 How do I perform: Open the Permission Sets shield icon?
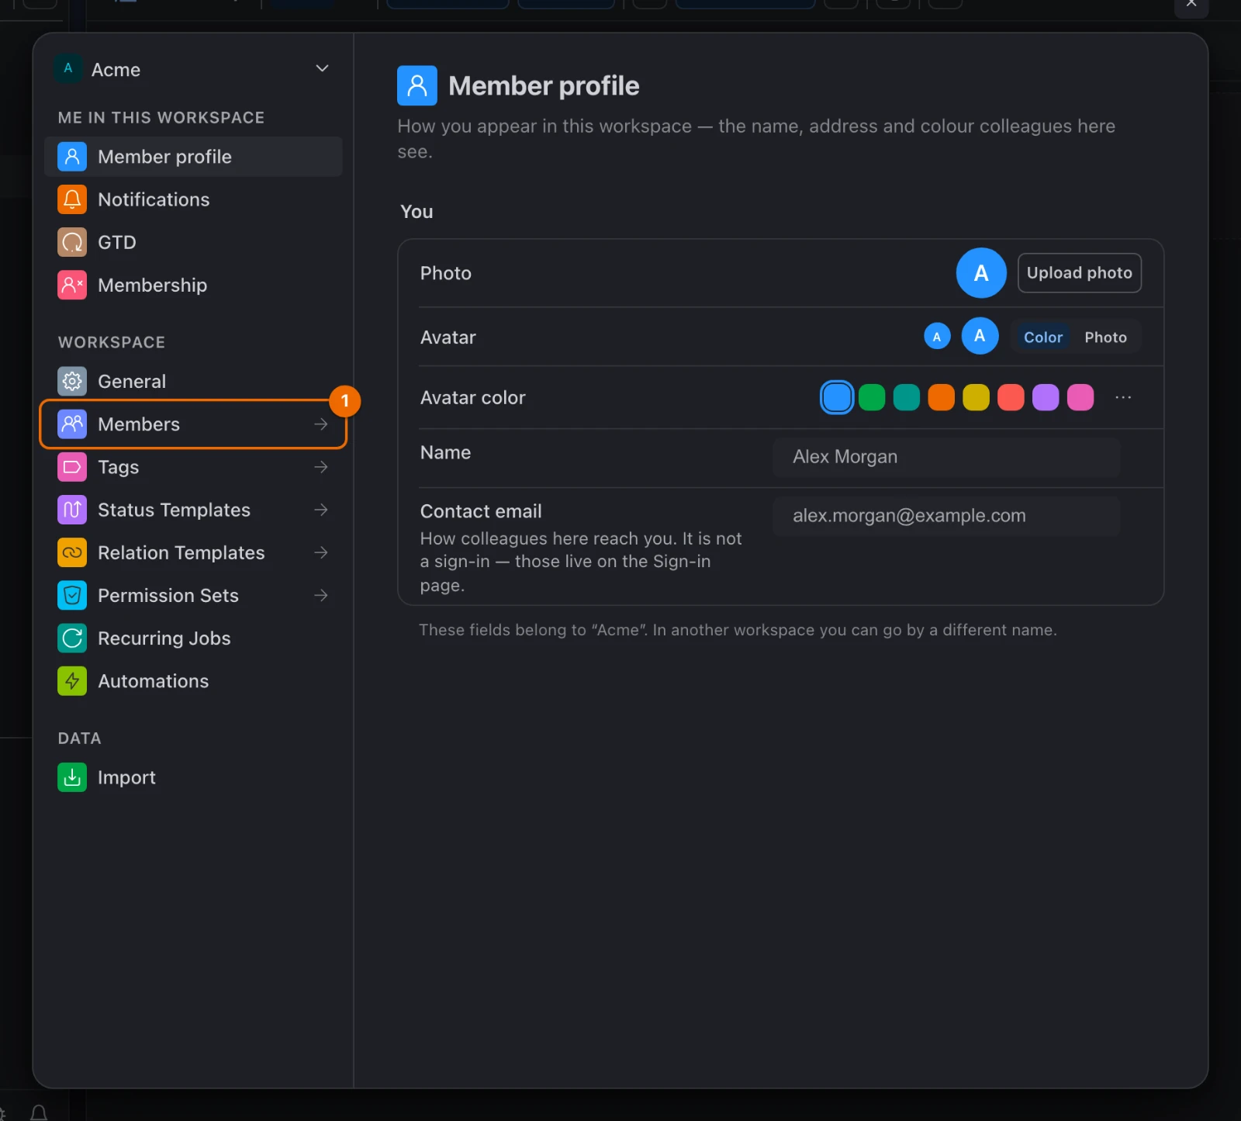[x=72, y=595]
